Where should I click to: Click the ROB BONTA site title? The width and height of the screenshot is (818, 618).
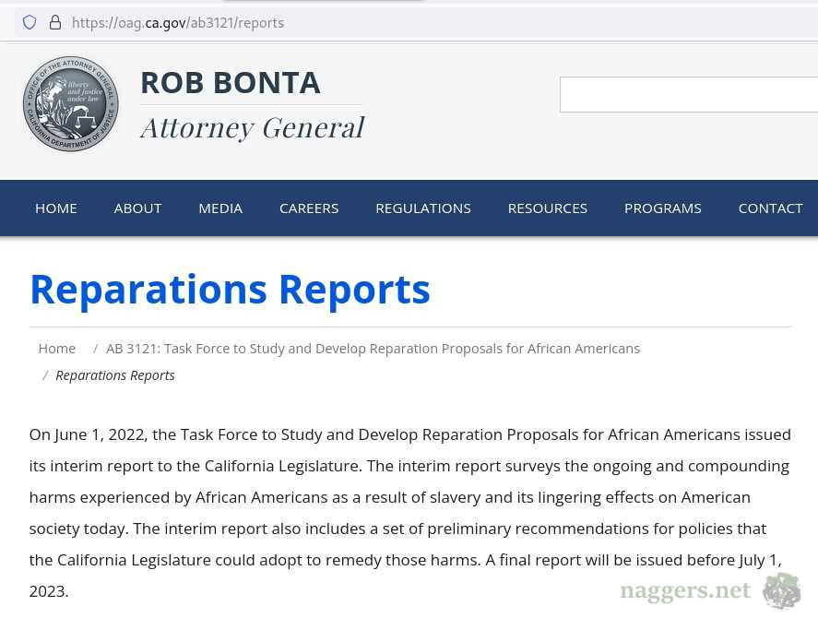pyautogui.click(x=231, y=83)
